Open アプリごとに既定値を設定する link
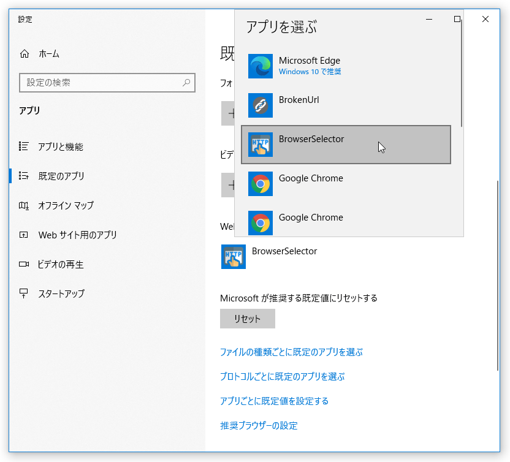This screenshot has height=462, width=510. click(274, 401)
